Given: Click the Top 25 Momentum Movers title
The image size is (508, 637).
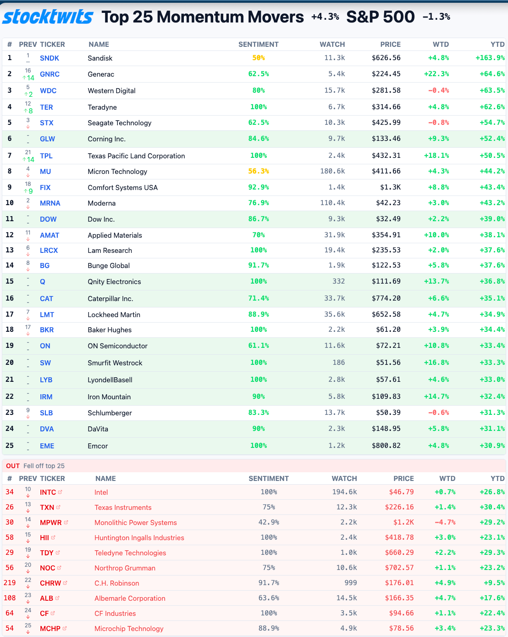Looking at the screenshot, I should (x=203, y=17).
